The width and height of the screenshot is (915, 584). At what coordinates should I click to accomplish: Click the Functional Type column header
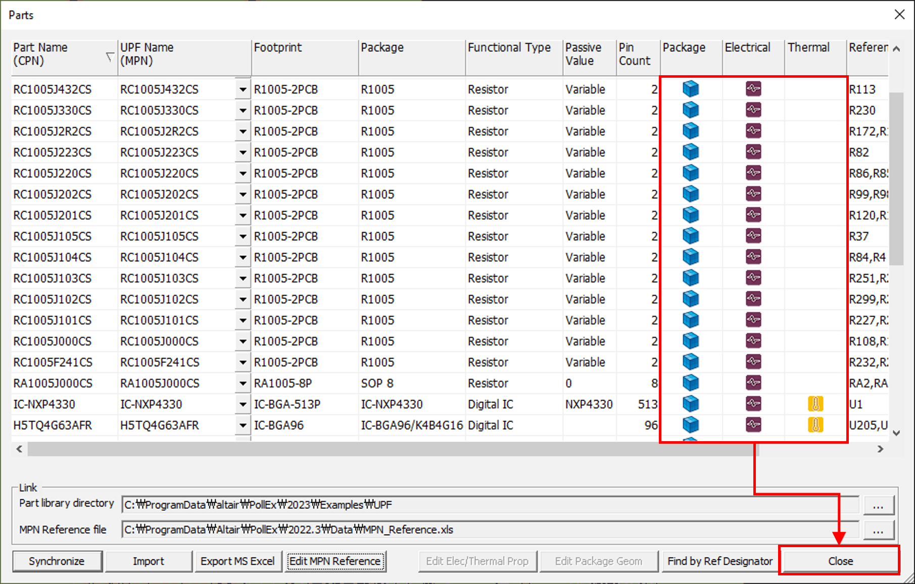[513, 55]
